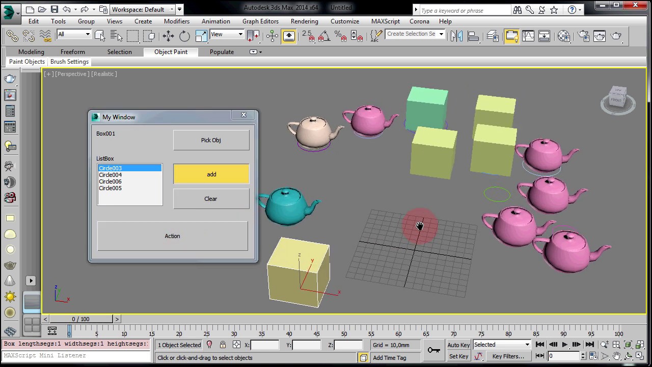Open the MAXScript menu
Viewport: 652px width, 367px height.
(386, 21)
